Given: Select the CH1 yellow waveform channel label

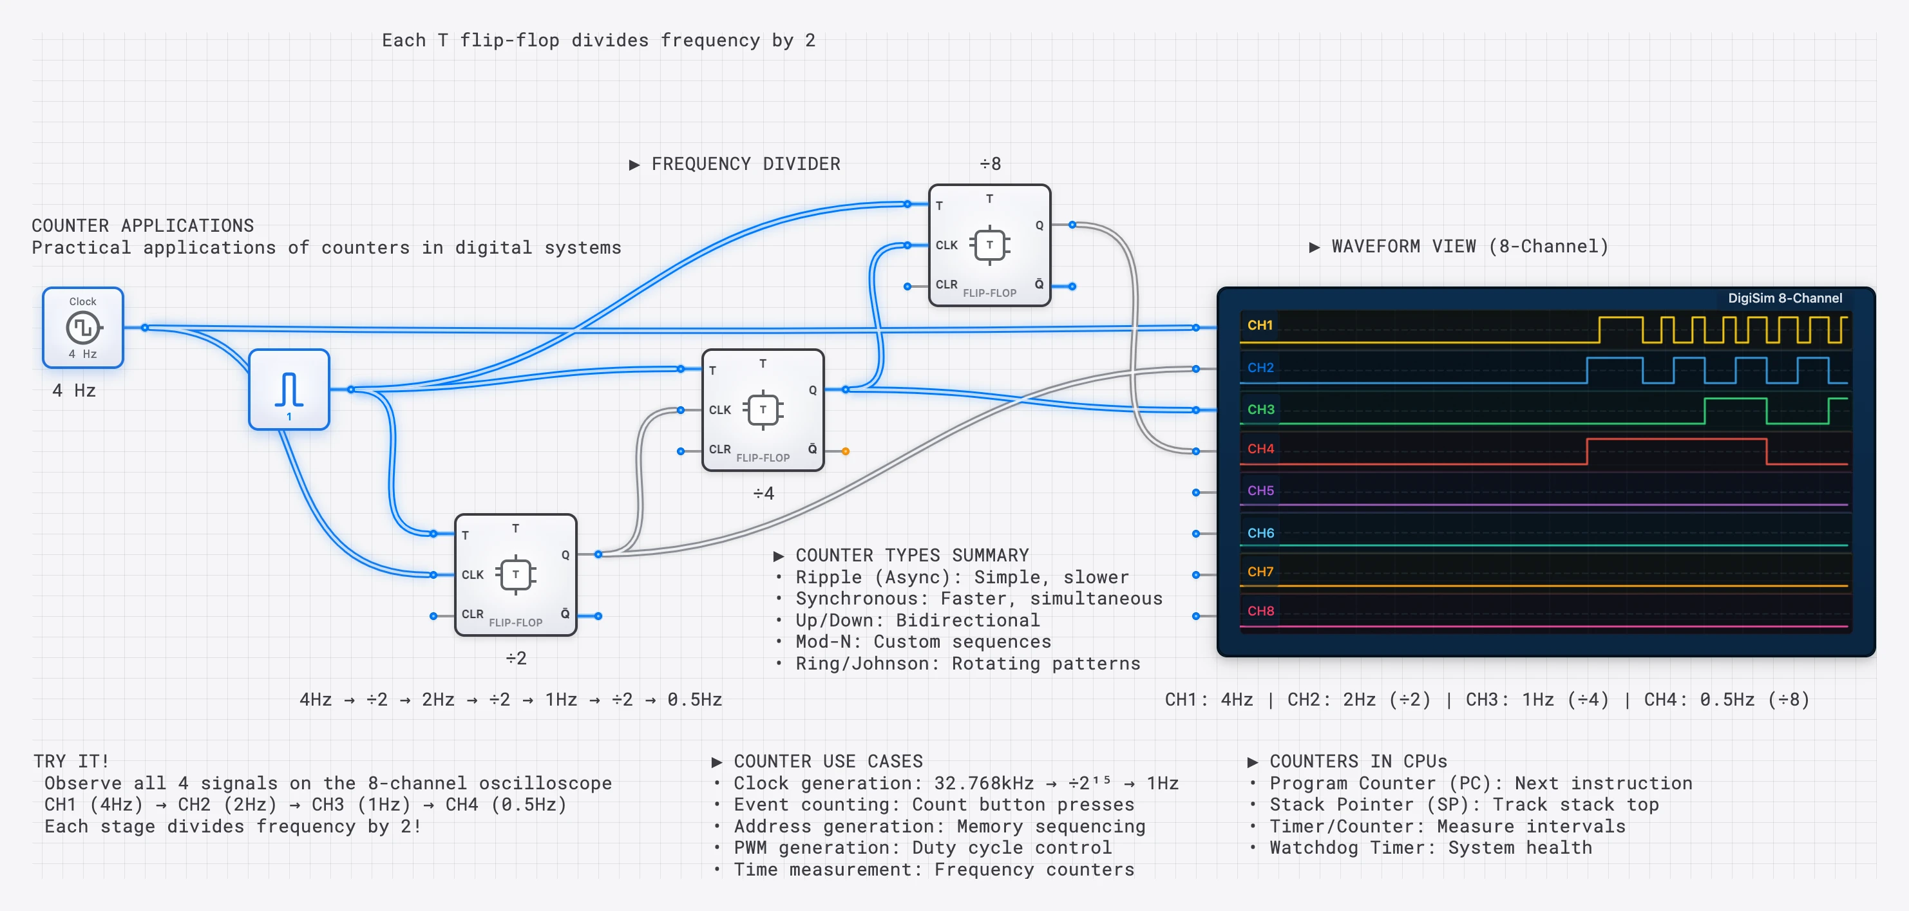Looking at the screenshot, I should tap(1260, 325).
